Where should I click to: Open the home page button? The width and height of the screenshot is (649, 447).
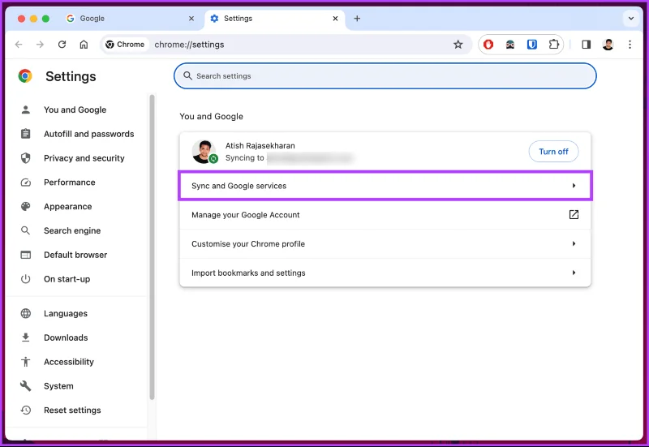[x=84, y=45]
